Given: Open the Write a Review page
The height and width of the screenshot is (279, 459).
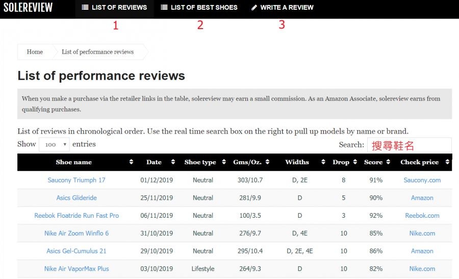Looking at the screenshot, I should (x=283, y=8).
